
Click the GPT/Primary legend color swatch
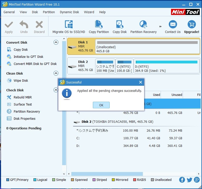pos(8,180)
